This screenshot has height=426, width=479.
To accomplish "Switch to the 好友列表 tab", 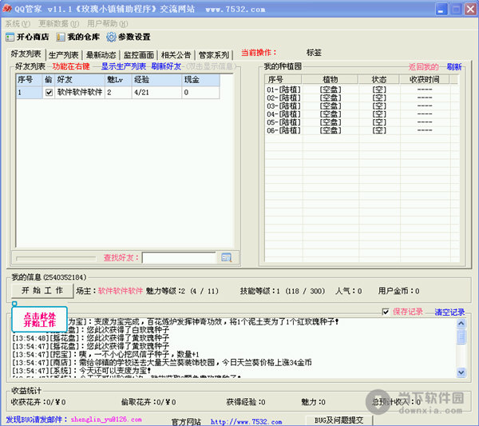I will (26, 54).
